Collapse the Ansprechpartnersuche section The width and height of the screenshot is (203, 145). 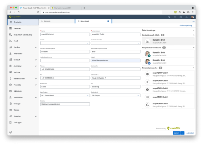[194, 48]
